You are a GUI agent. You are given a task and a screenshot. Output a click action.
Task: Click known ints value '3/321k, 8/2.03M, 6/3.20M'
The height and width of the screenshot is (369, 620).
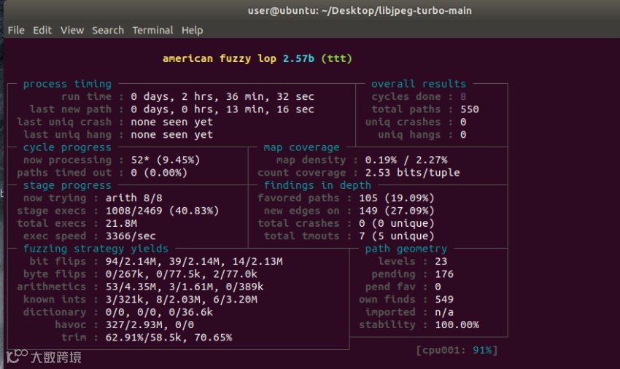tap(181, 299)
